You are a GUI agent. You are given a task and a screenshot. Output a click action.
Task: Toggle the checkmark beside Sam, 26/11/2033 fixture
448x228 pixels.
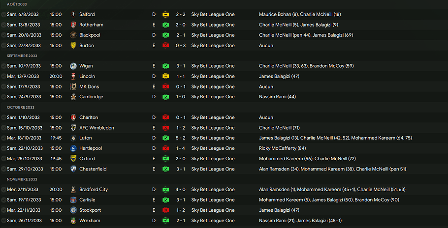3,221
